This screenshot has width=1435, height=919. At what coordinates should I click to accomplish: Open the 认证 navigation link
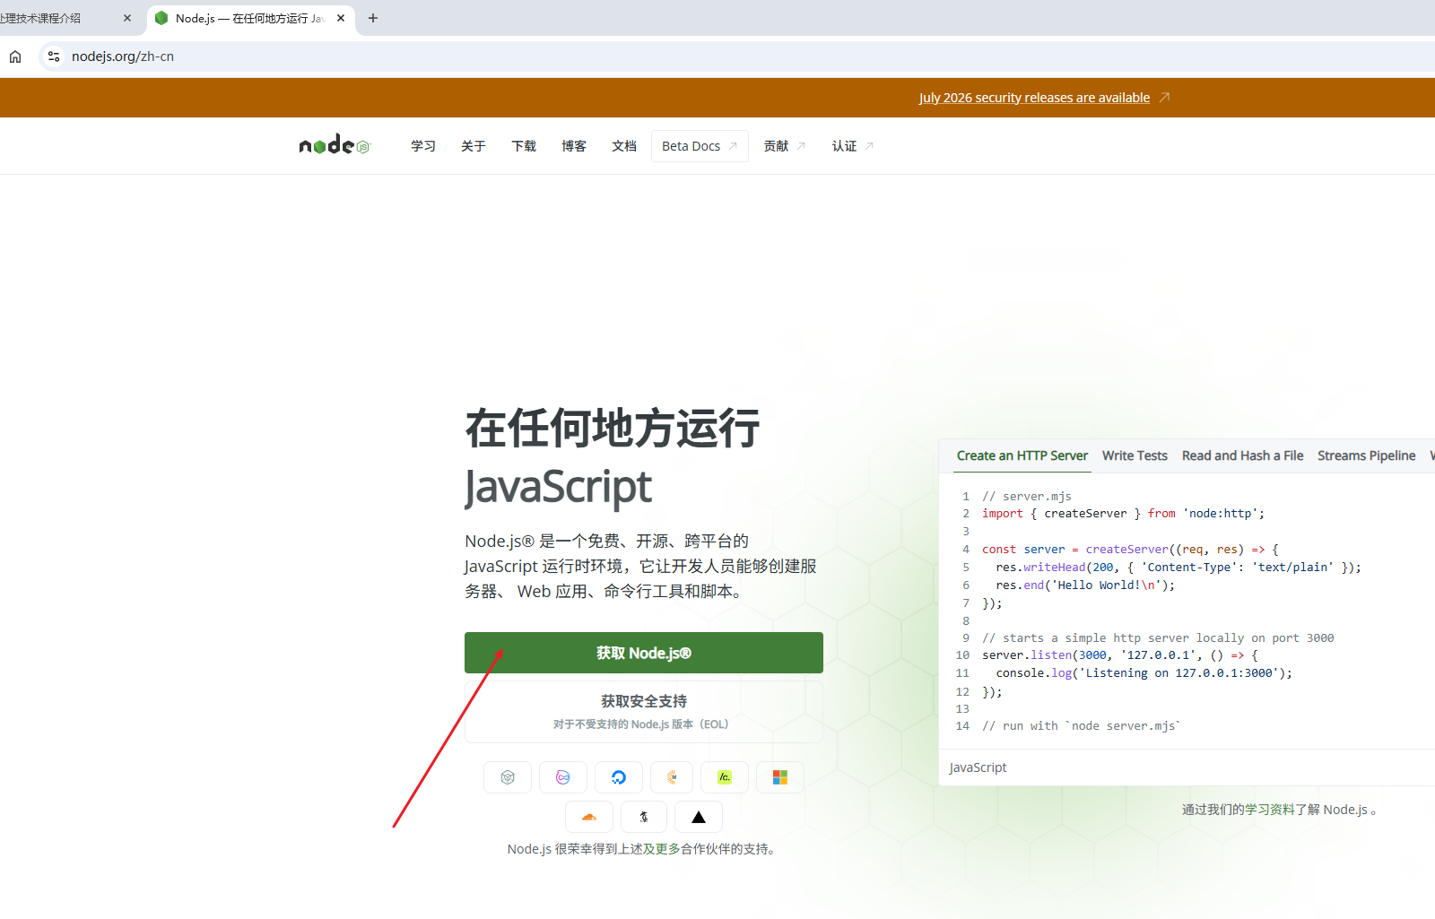853,146
